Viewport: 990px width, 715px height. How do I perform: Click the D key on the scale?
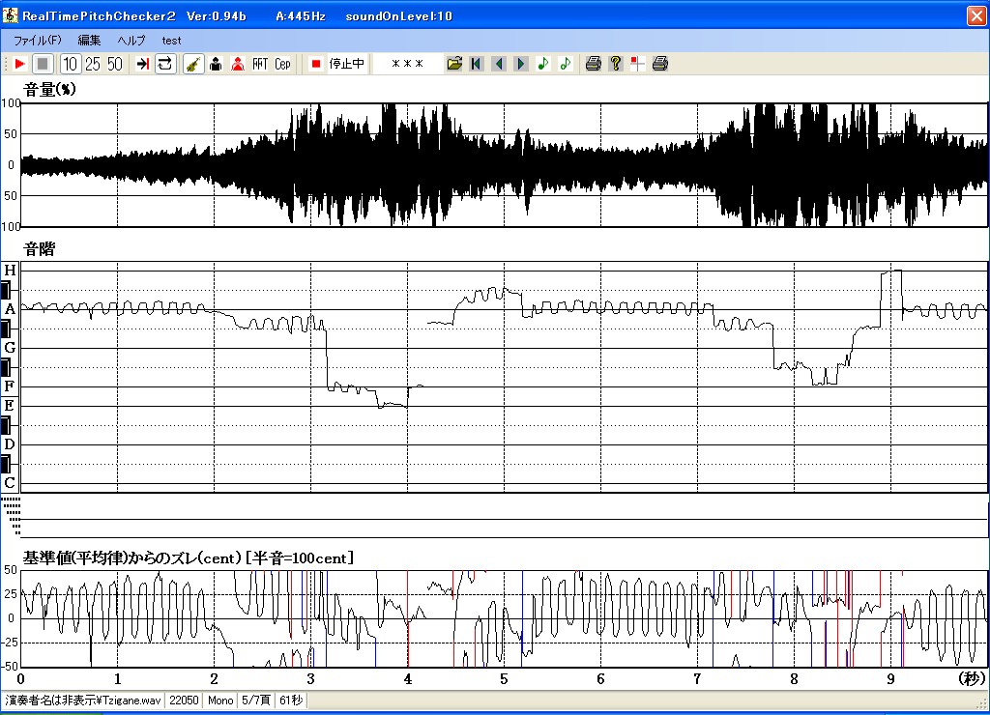tap(10, 444)
